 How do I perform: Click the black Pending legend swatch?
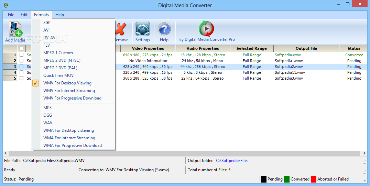[x=264, y=179]
